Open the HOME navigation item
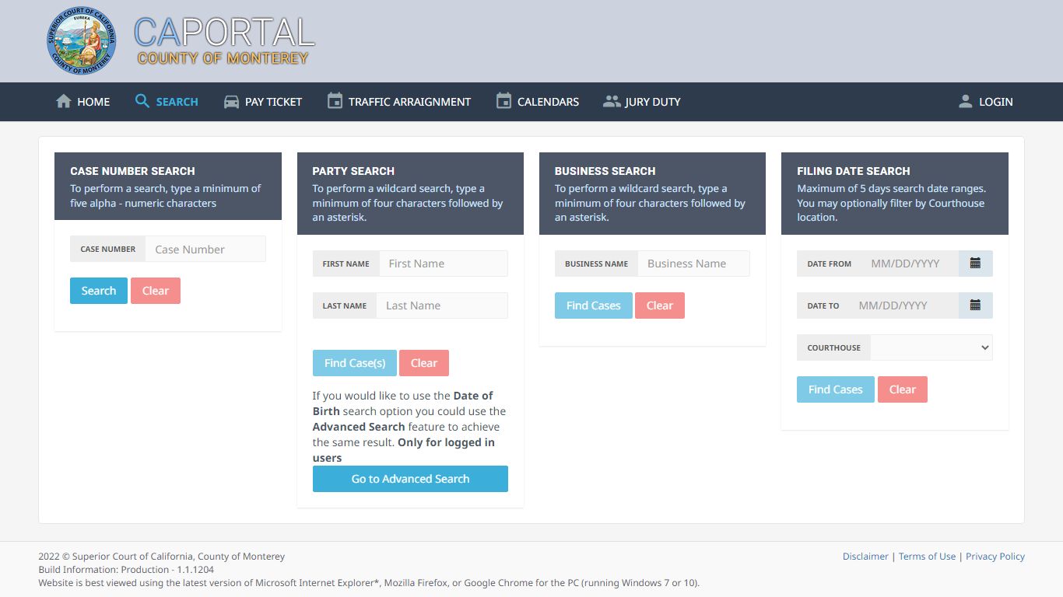 pos(83,102)
